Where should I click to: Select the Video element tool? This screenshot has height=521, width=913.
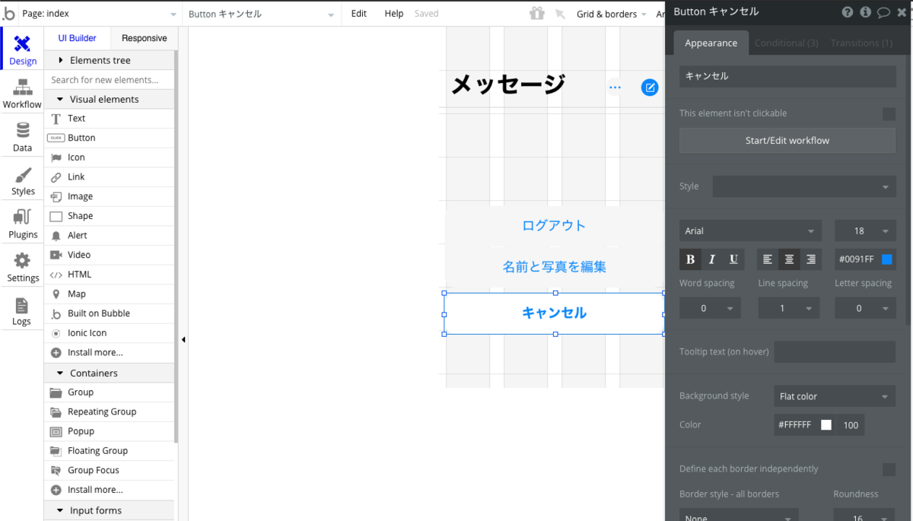[x=110, y=255]
